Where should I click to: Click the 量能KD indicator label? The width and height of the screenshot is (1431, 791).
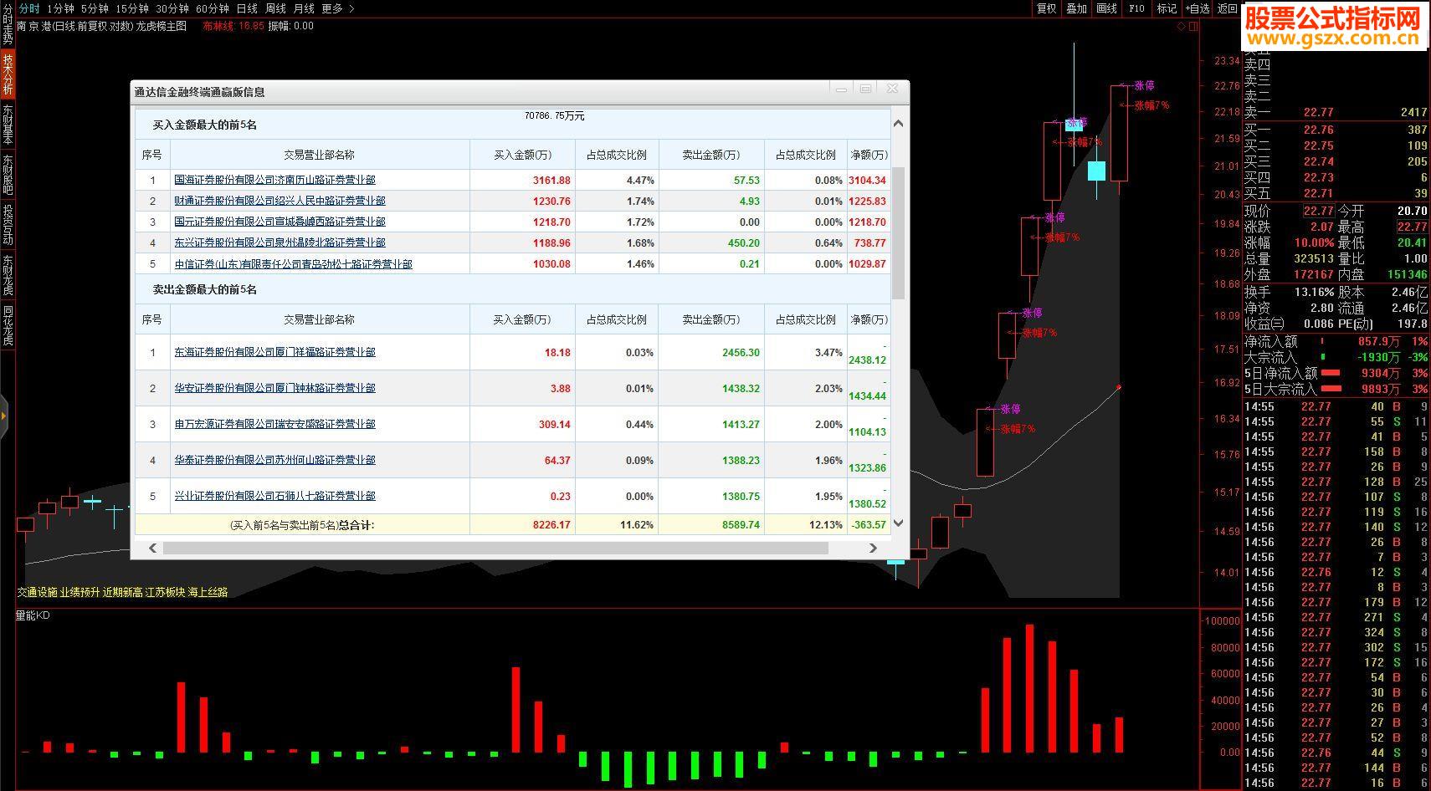click(33, 615)
